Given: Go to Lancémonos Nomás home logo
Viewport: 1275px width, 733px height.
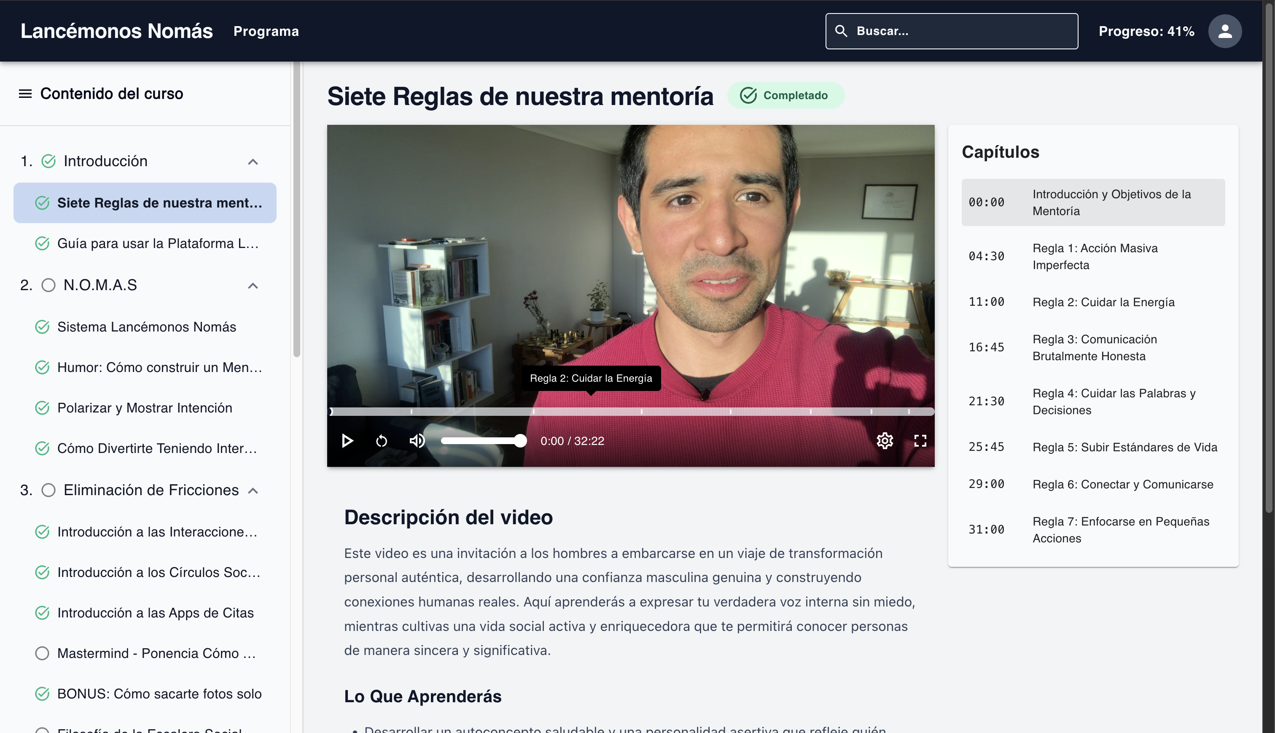Looking at the screenshot, I should pyautogui.click(x=117, y=31).
